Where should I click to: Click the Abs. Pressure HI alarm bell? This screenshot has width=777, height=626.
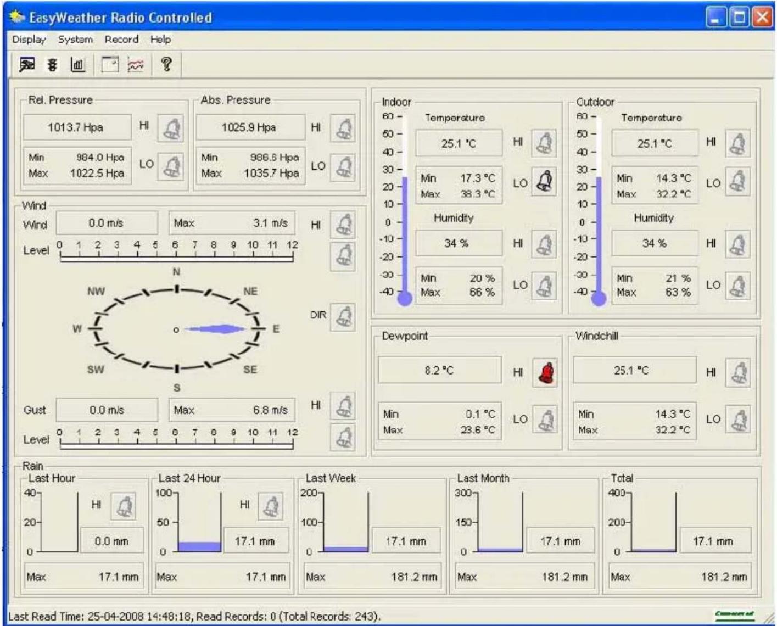(343, 128)
